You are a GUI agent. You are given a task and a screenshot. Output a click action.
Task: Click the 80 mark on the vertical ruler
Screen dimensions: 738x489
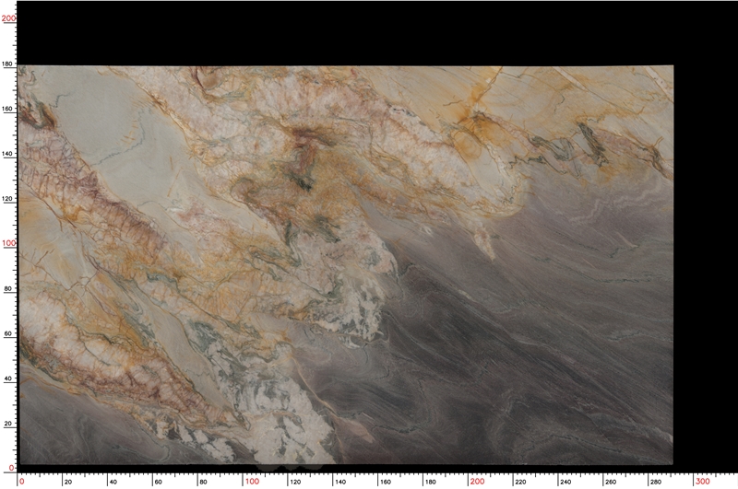click(x=8, y=289)
